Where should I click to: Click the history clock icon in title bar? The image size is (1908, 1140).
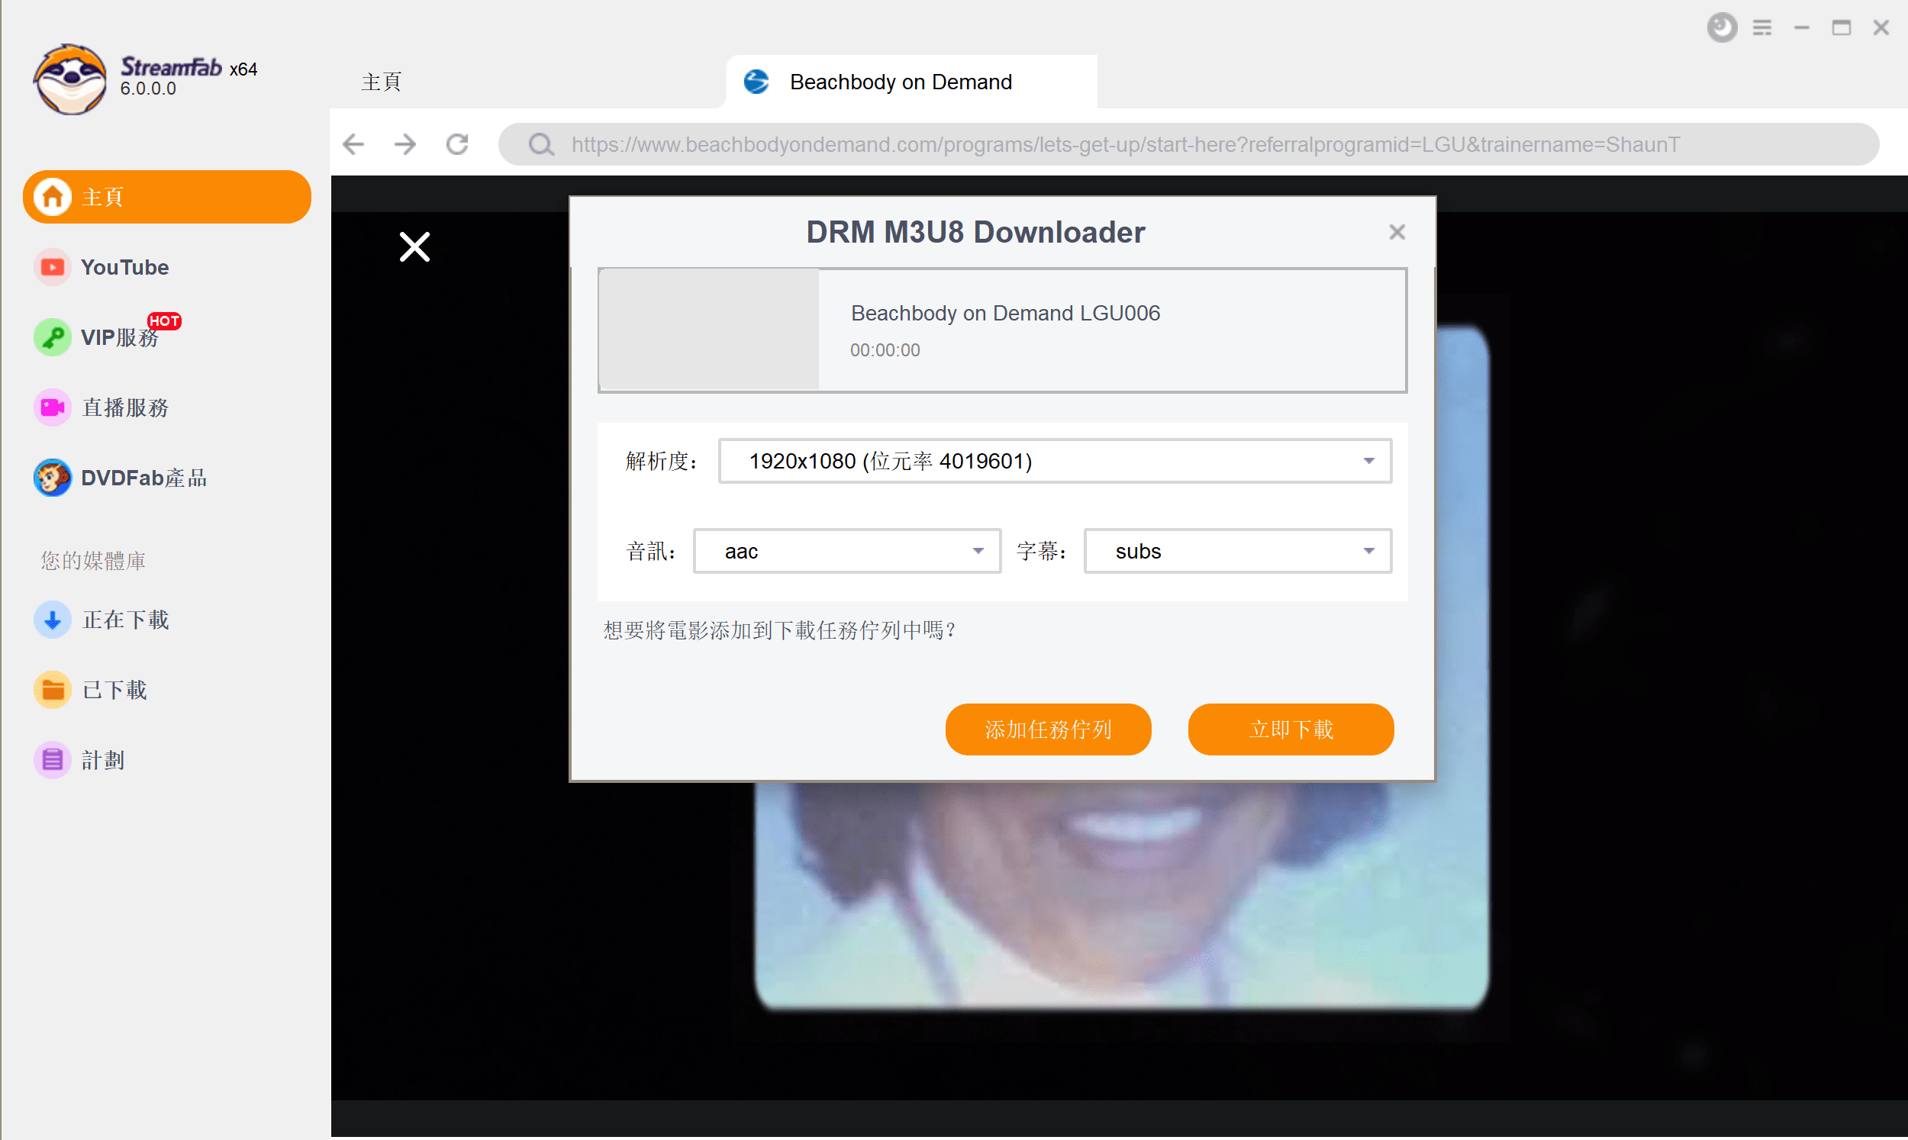(1721, 27)
